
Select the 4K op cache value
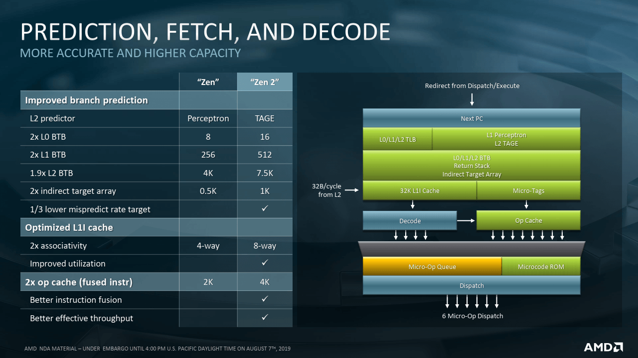(265, 282)
